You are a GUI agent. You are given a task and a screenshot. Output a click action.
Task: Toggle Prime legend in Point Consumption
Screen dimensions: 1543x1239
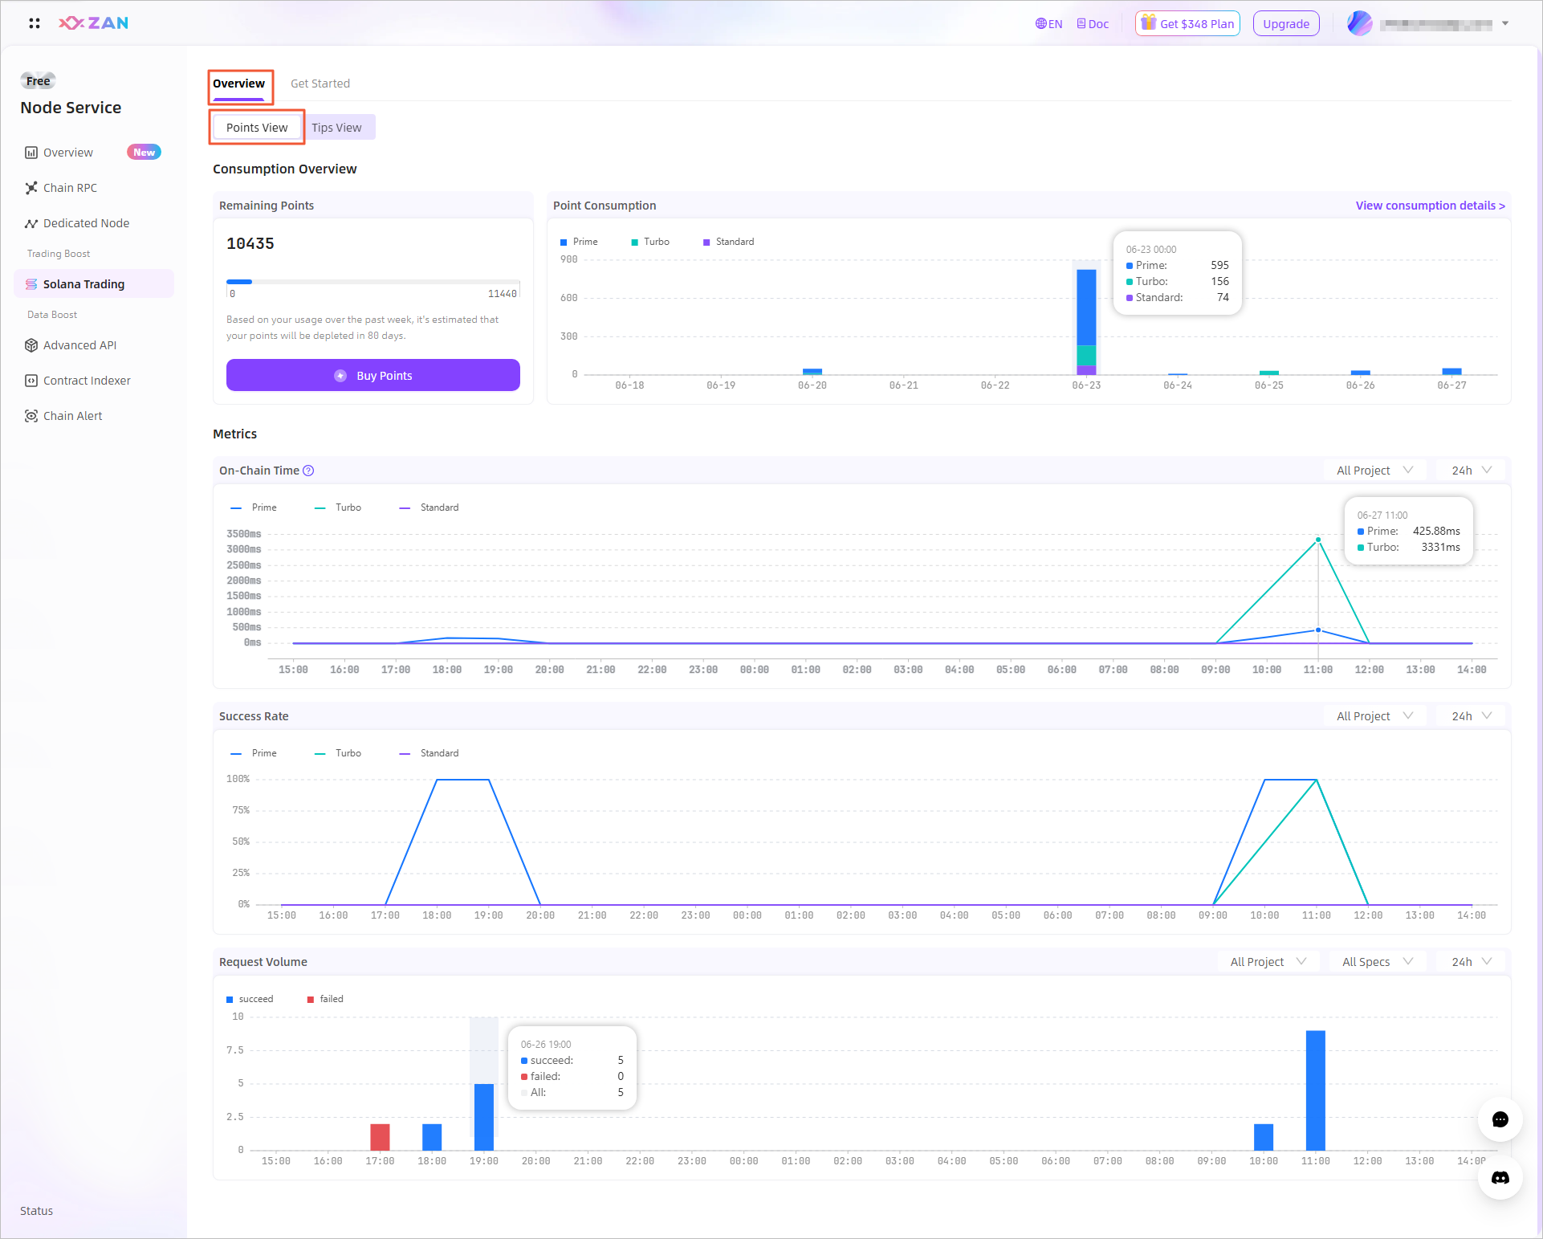579,242
